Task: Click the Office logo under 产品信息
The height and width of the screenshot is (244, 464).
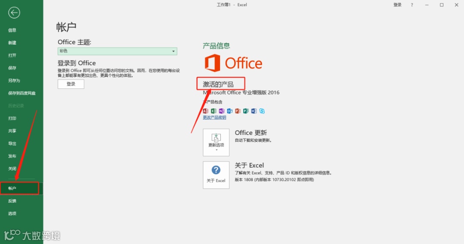Action: (x=233, y=63)
